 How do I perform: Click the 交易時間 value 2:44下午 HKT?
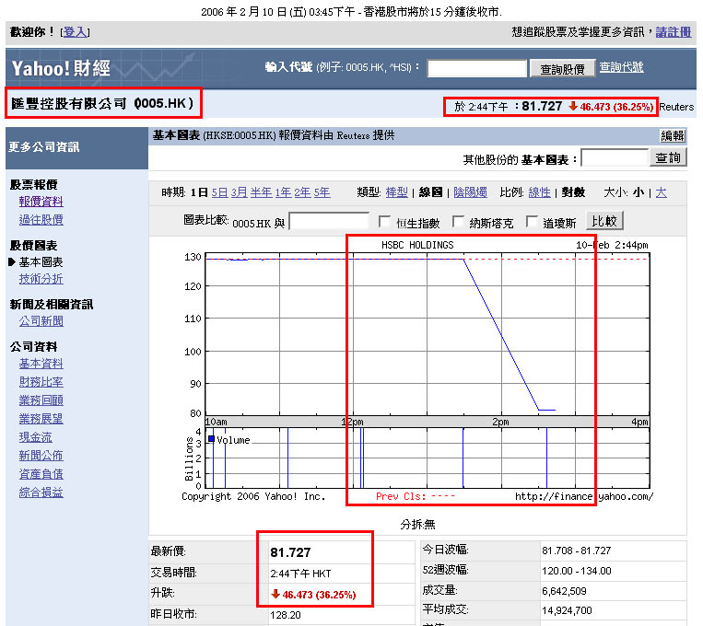coord(300,574)
